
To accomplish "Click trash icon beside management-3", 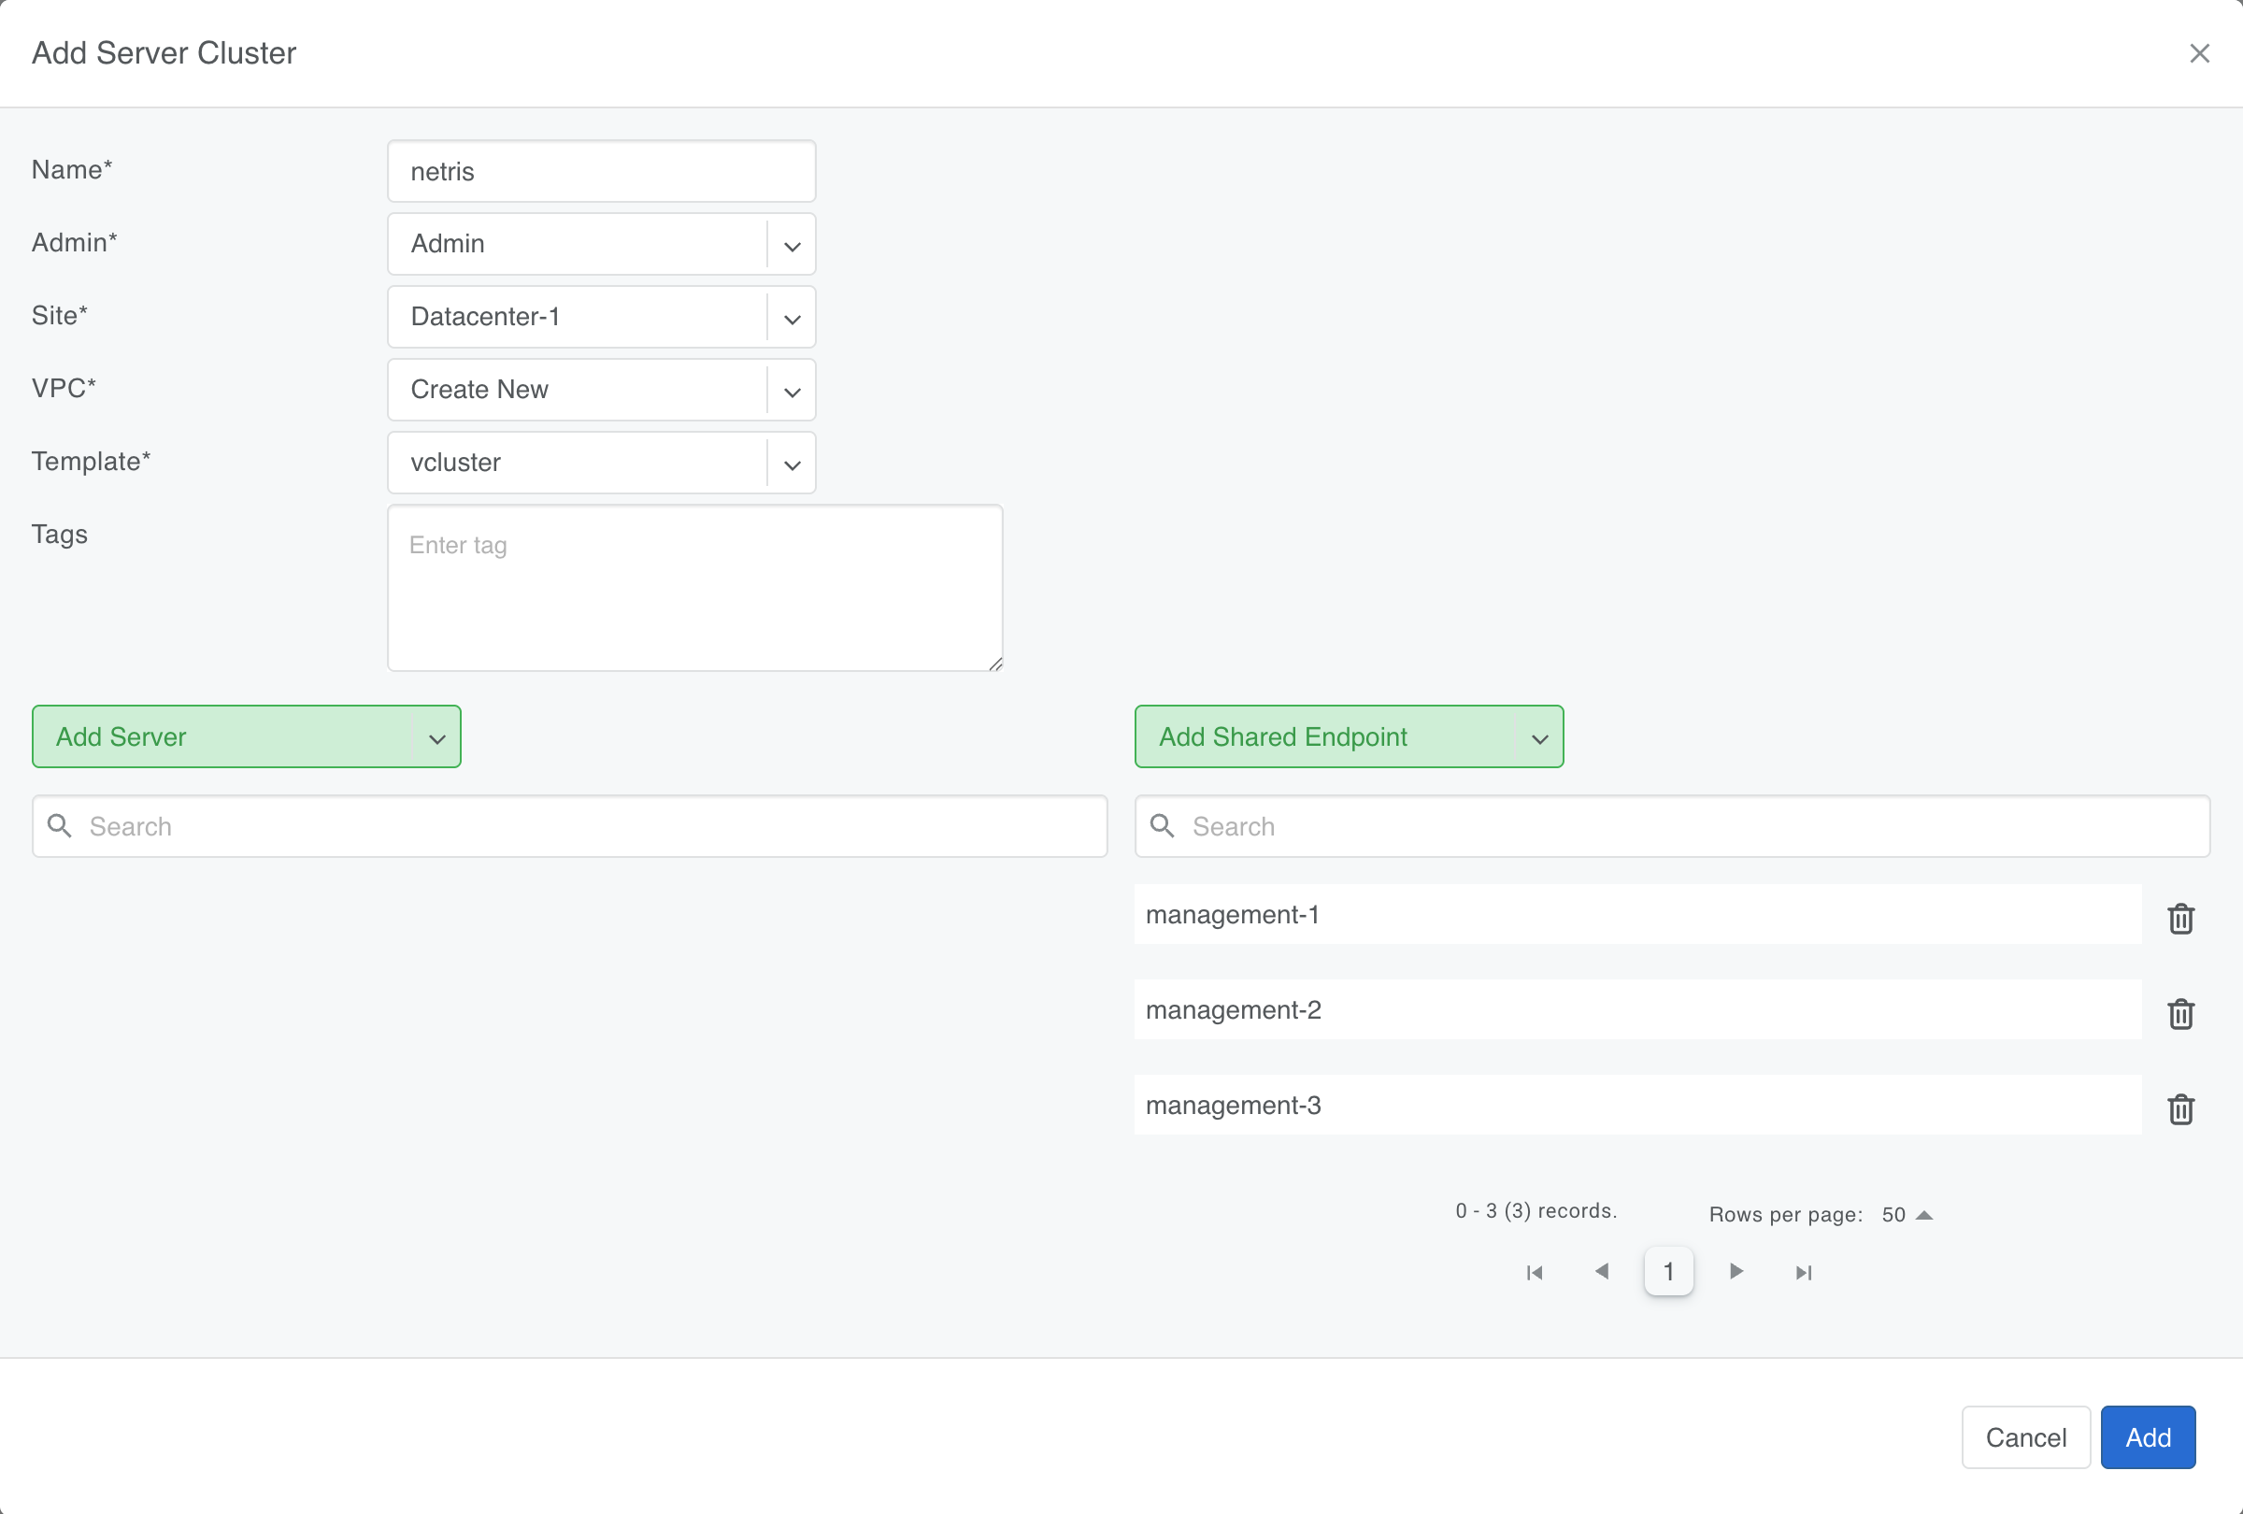I will 2180,1109.
